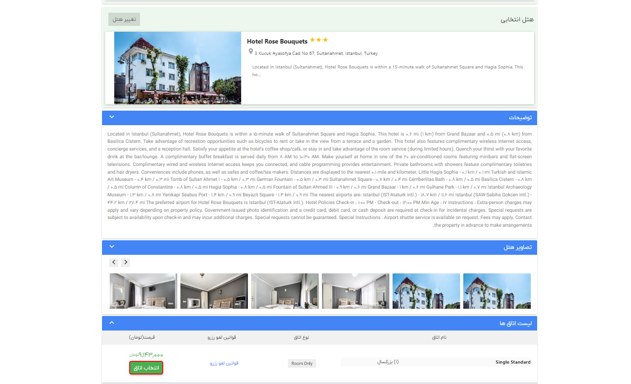Open bedroom thumbnail with dark curtains

[x=143, y=291]
